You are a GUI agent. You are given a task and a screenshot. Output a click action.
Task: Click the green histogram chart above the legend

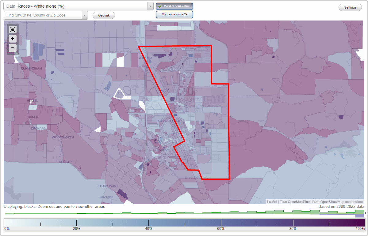pos(184,213)
